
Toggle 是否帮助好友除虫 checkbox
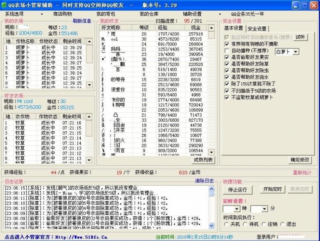pyautogui.click(x=227, y=70)
